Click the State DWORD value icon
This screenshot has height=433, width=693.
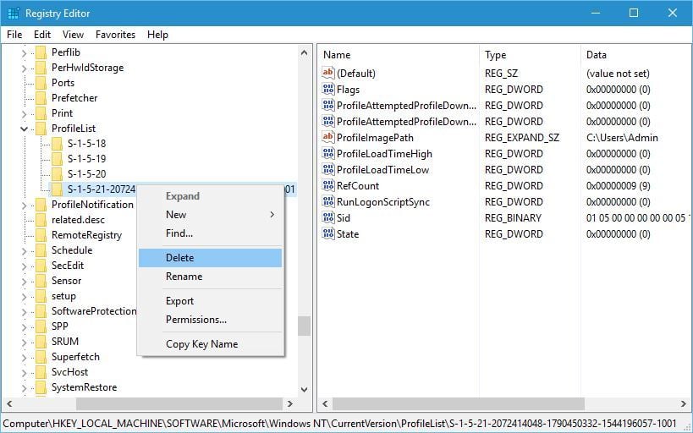(328, 233)
